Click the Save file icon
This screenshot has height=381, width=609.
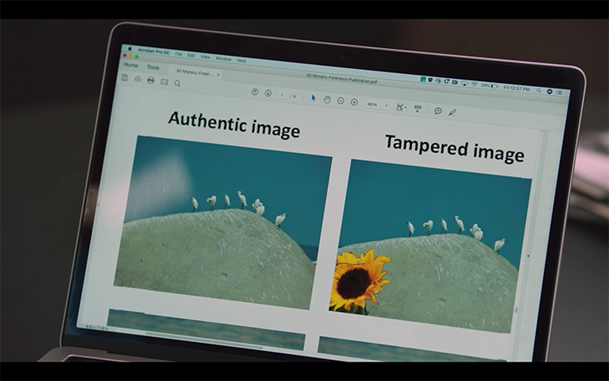(125, 77)
